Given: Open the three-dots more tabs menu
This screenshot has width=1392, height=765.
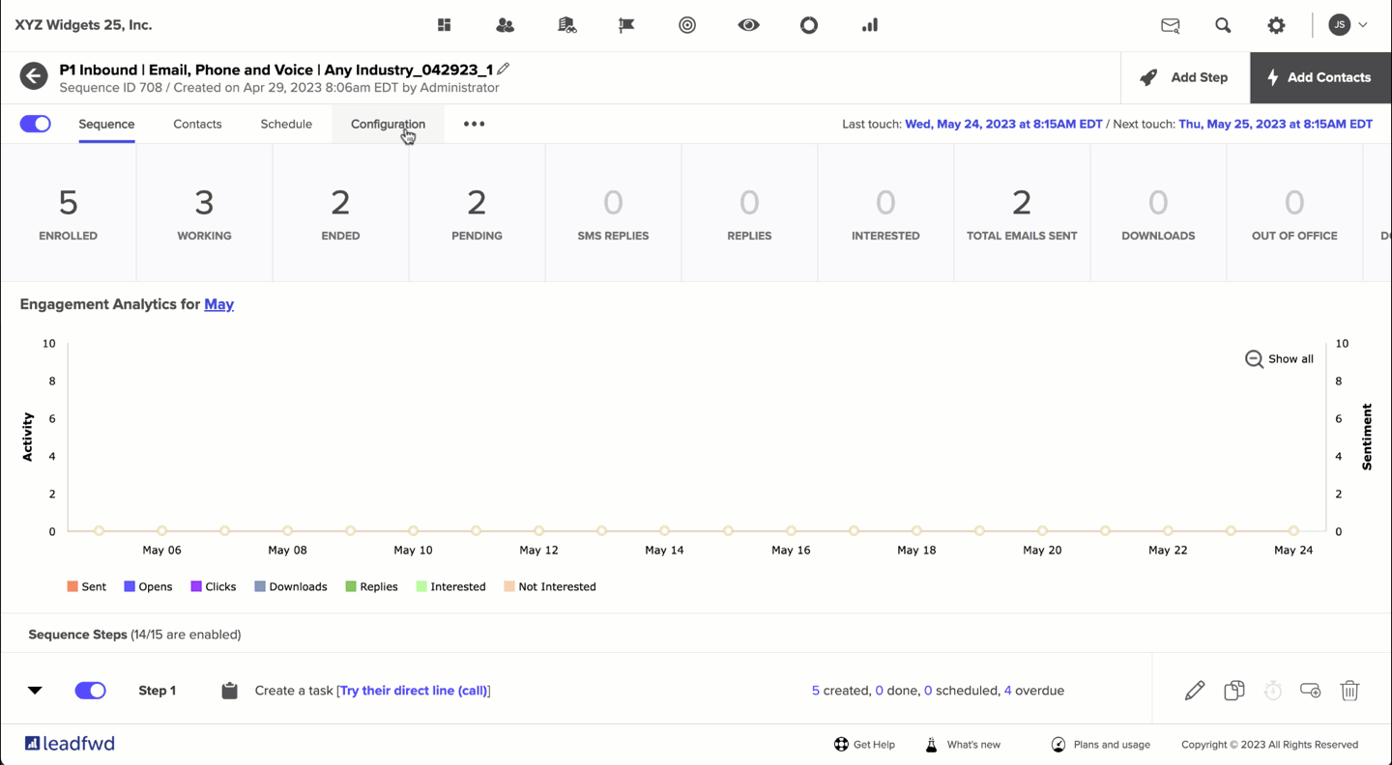Looking at the screenshot, I should pos(474,124).
